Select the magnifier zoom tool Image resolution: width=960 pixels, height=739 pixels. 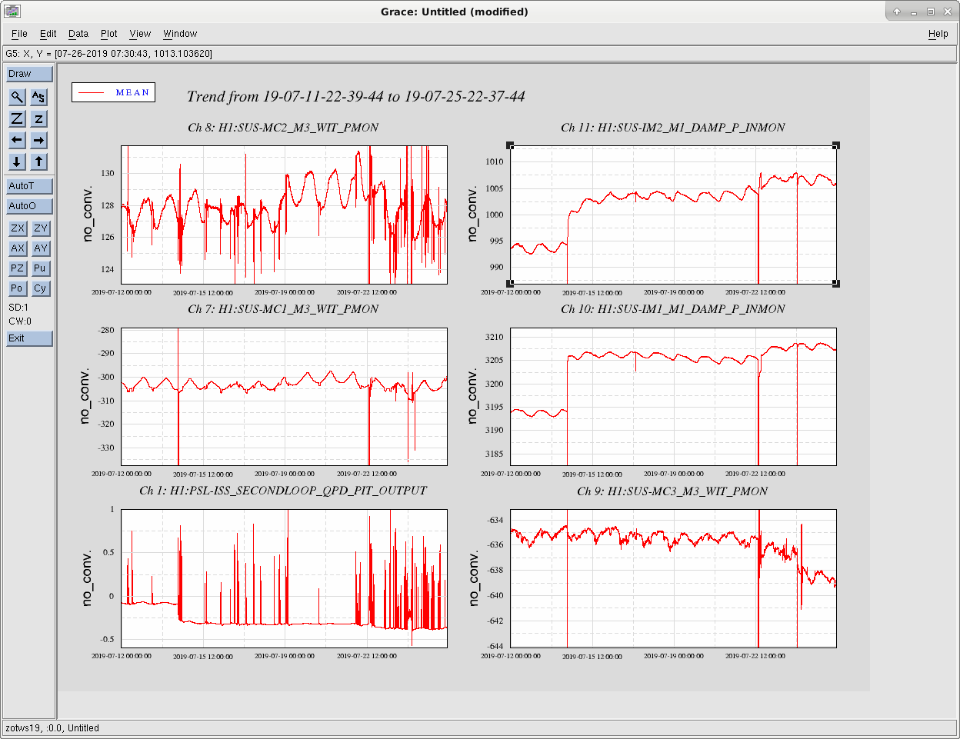[x=17, y=97]
